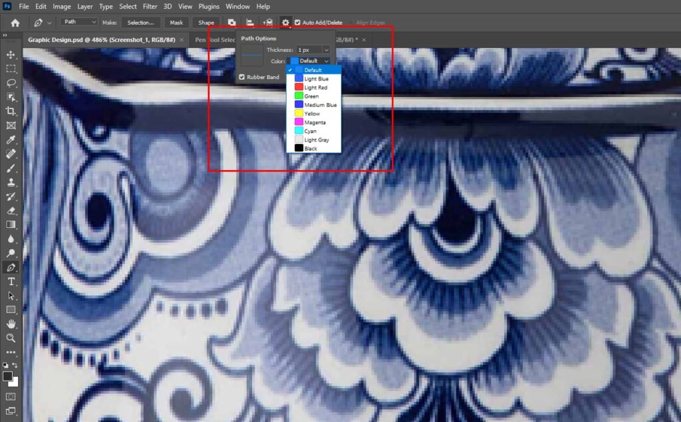
Task: Uncheck the Rubber Band checkbox
Action: (242, 77)
